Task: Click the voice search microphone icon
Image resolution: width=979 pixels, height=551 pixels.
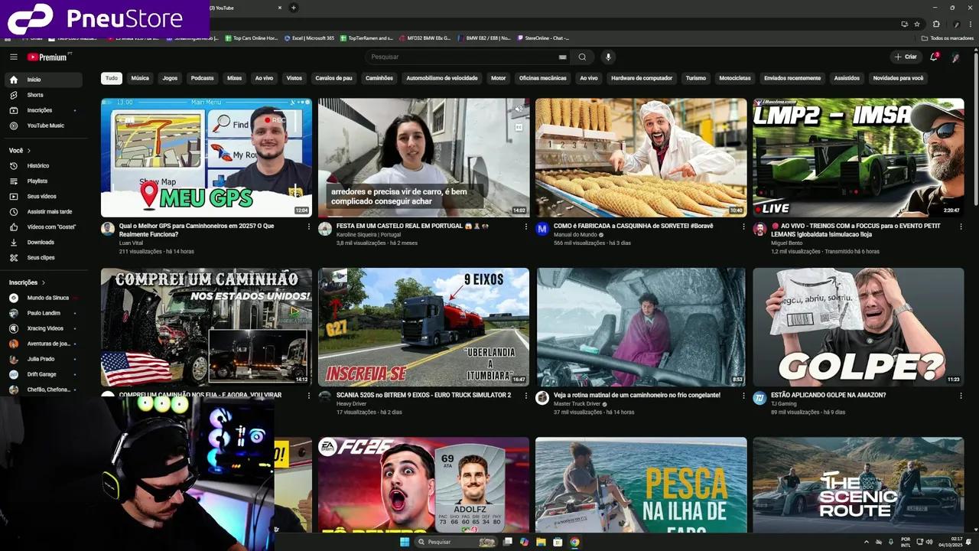Action: [x=608, y=57]
